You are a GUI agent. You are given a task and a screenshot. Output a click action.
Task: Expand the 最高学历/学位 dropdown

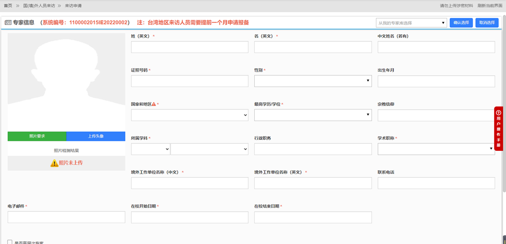[x=313, y=115]
